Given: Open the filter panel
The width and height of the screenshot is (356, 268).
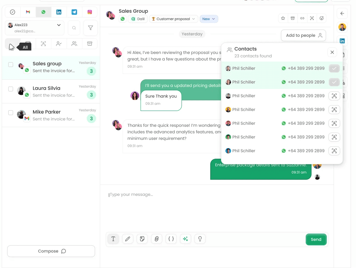Looking at the screenshot, I should tap(90, 28).
